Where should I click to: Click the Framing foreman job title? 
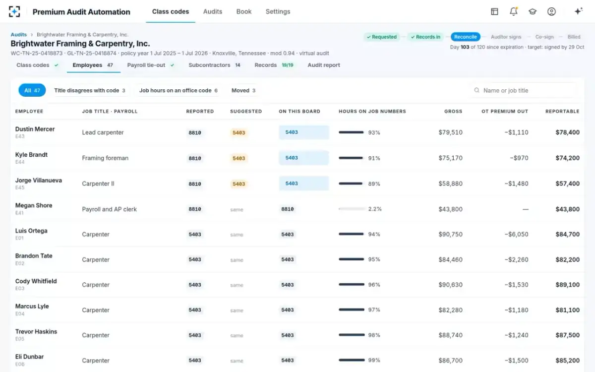click(105, 158)
